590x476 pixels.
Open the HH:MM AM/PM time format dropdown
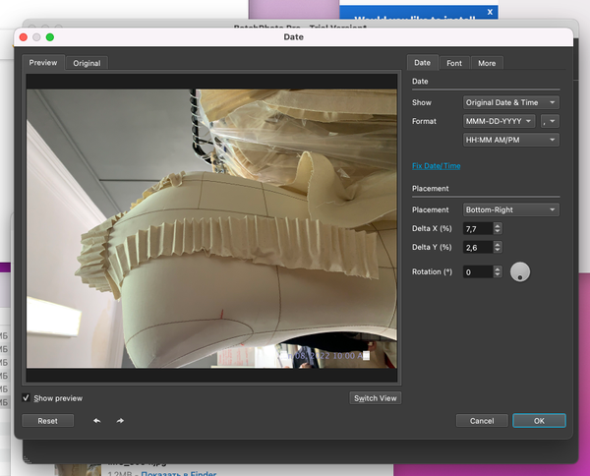point(510,141)
